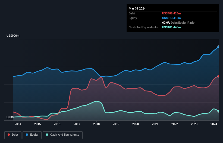Click the 2024 x-axis label
Image resolution: width=223 pixels, height=143 pixels.
[x=214, y=124]
